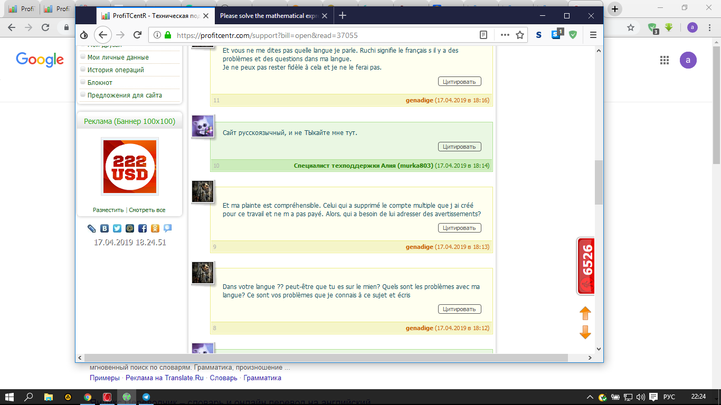Open the 'Предложения для сайта' menu item

click(125, 95)
